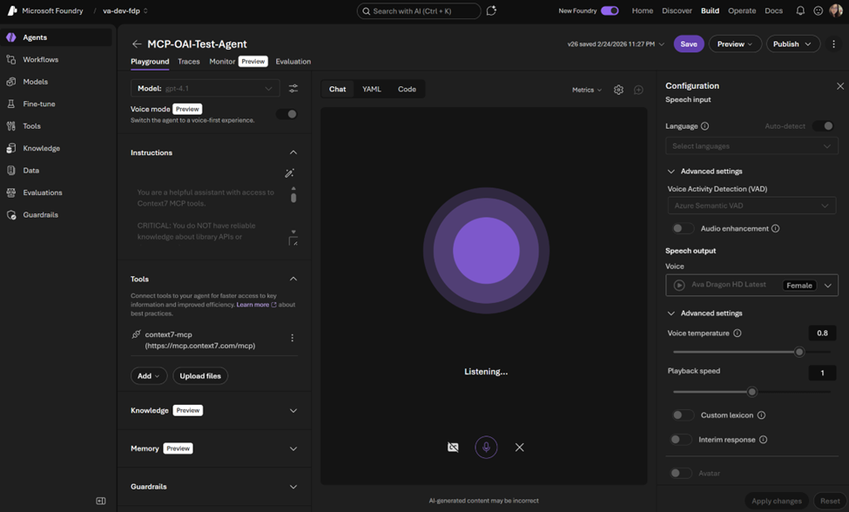The width and height of the screenshot is (849, 512).
Task: Open the Fine-tune sidebar icon
Action: click(10, 104)
